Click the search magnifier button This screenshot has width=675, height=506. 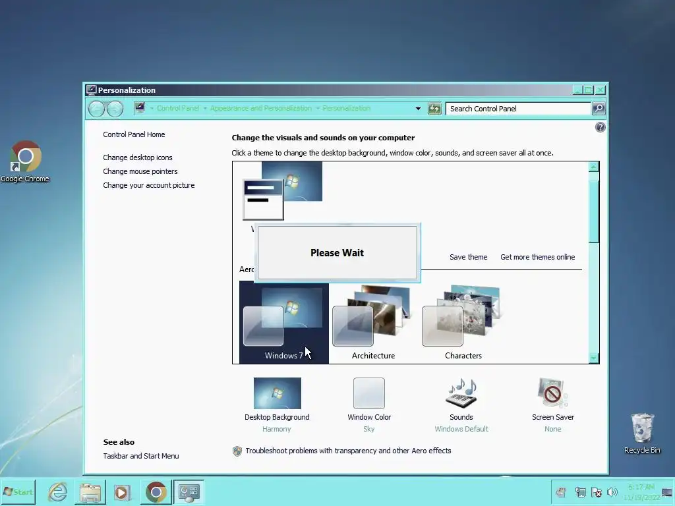point(599,109)
